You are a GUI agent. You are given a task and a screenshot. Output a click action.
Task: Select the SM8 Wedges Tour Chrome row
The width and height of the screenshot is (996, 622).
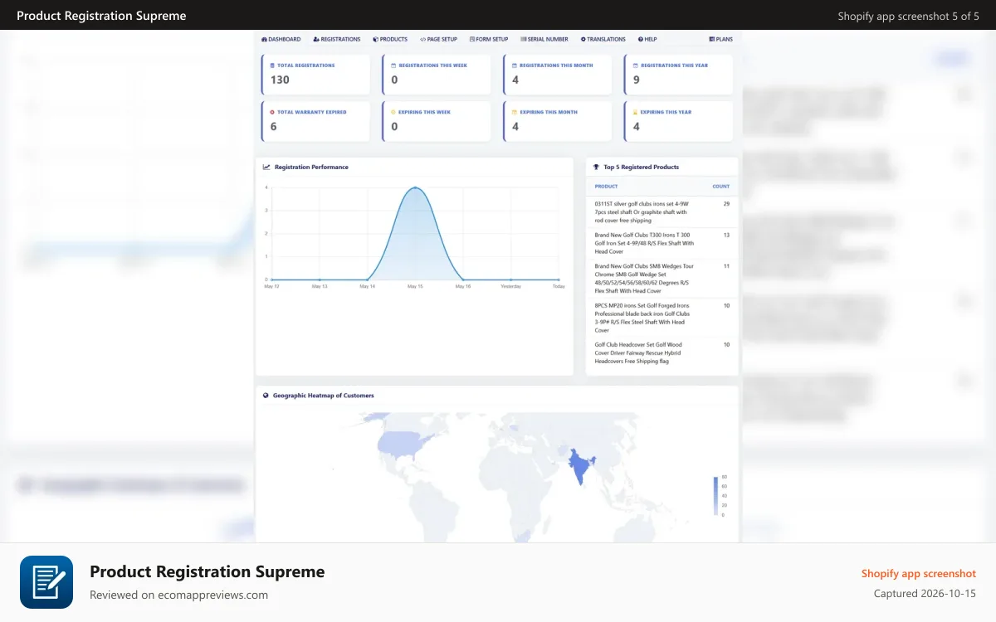pos(662,279)
